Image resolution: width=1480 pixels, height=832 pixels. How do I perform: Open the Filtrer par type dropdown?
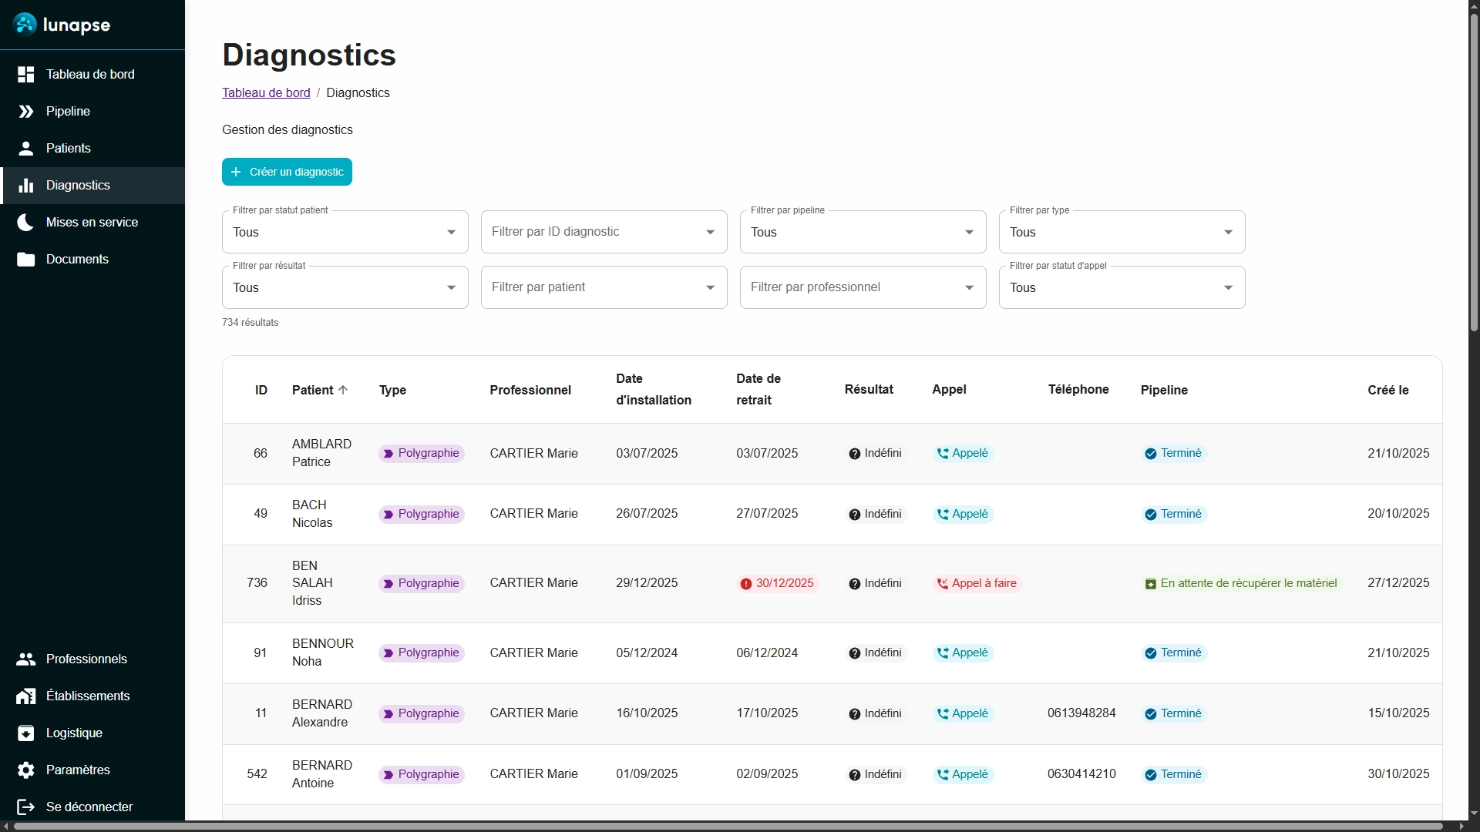(1122, 232)
